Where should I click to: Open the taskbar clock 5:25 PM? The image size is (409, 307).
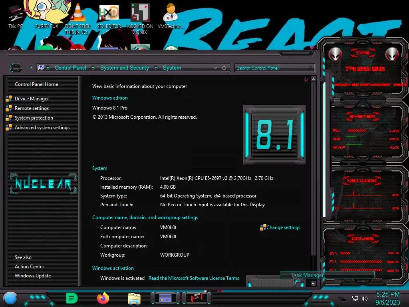tap(387, 298)
